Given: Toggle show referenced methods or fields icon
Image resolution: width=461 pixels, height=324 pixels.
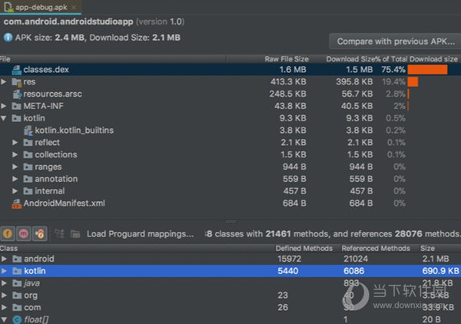Looking at the screenshot, I should coord(40,234).
